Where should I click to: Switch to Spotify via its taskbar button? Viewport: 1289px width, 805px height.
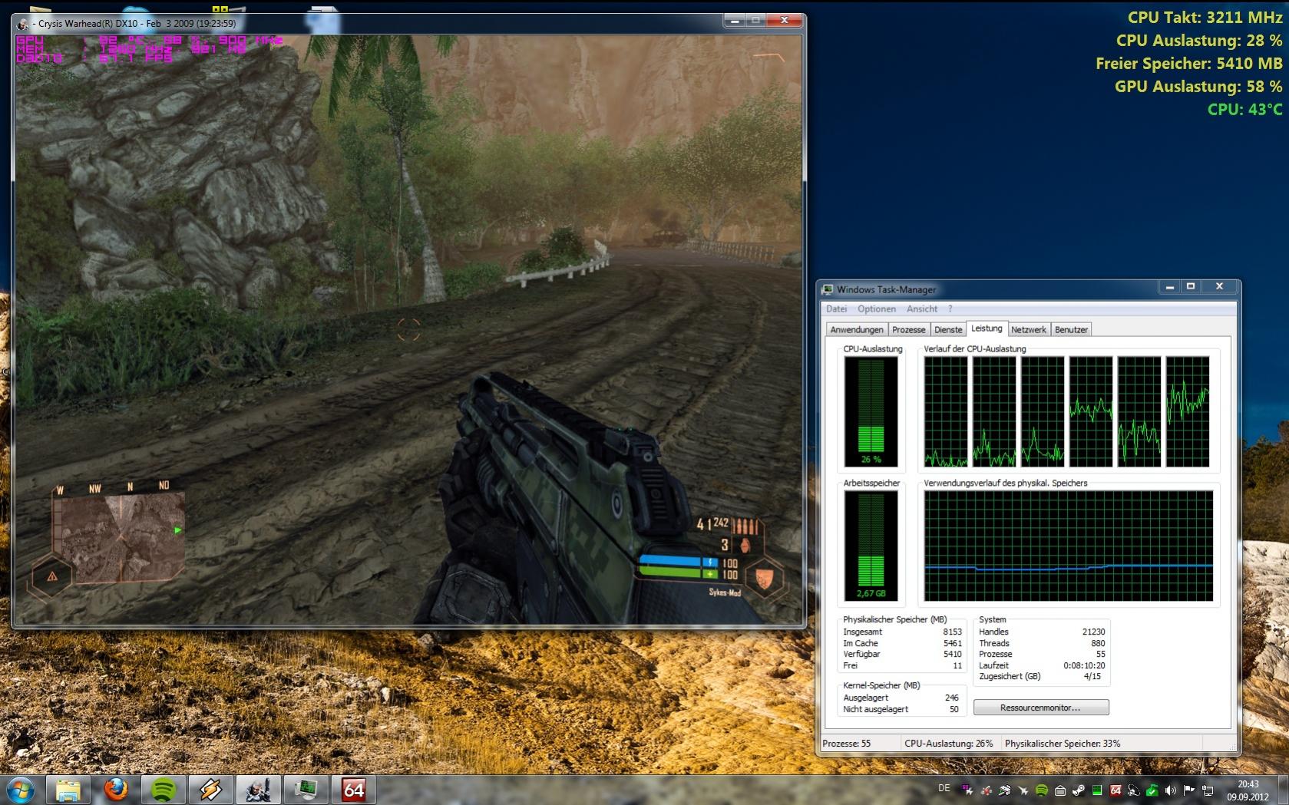click(x=164, y=790)
